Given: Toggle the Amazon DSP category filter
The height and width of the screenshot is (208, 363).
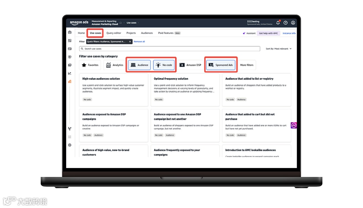Looking at the screenshot, I should (190, 65).
